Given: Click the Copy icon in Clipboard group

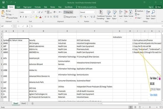Looking at the screenshot, I should pos(7,14).
